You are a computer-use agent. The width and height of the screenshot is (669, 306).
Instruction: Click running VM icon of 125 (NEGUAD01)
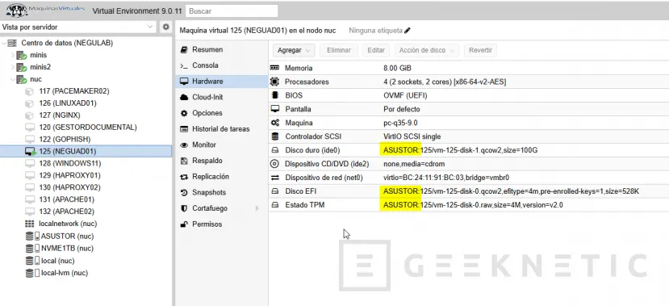pyautogui.click(x=31, y=152)
